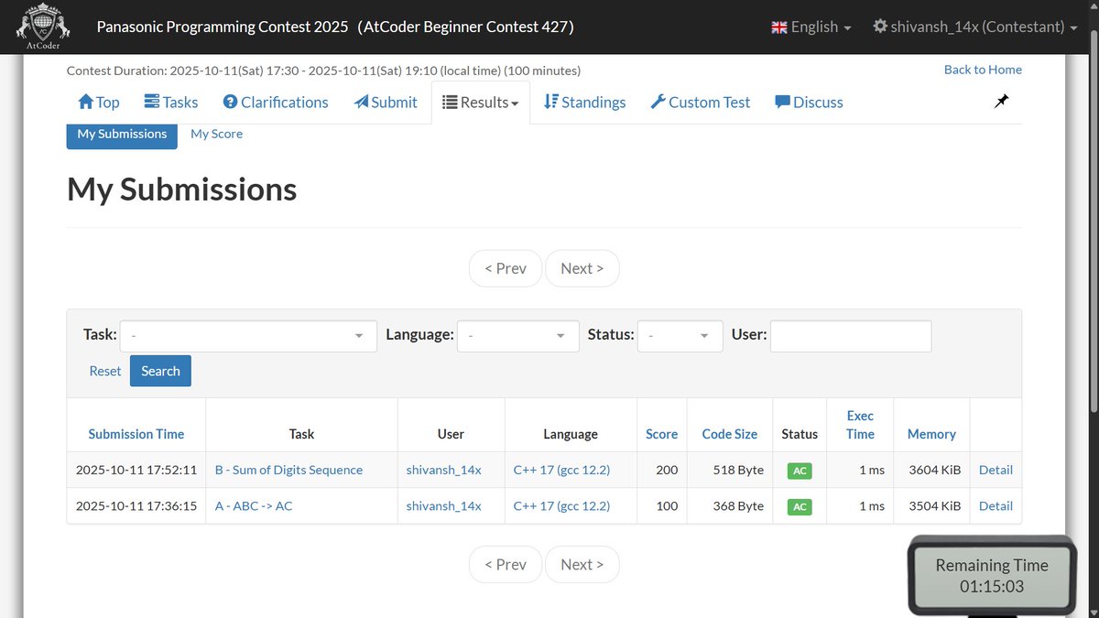Click the submission time 2025-10-11 17:52:11
Image resolution: width=1099 pixels, height=618 pixels.
point(136,470)
